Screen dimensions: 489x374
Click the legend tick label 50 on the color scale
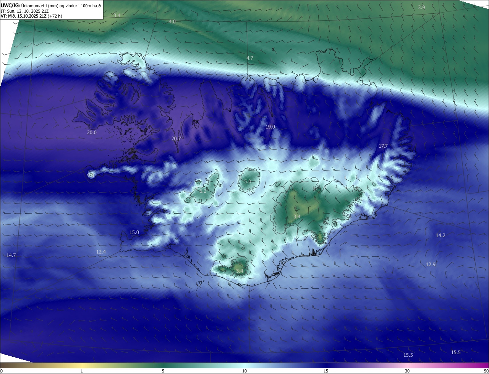[x=486, y=371]
